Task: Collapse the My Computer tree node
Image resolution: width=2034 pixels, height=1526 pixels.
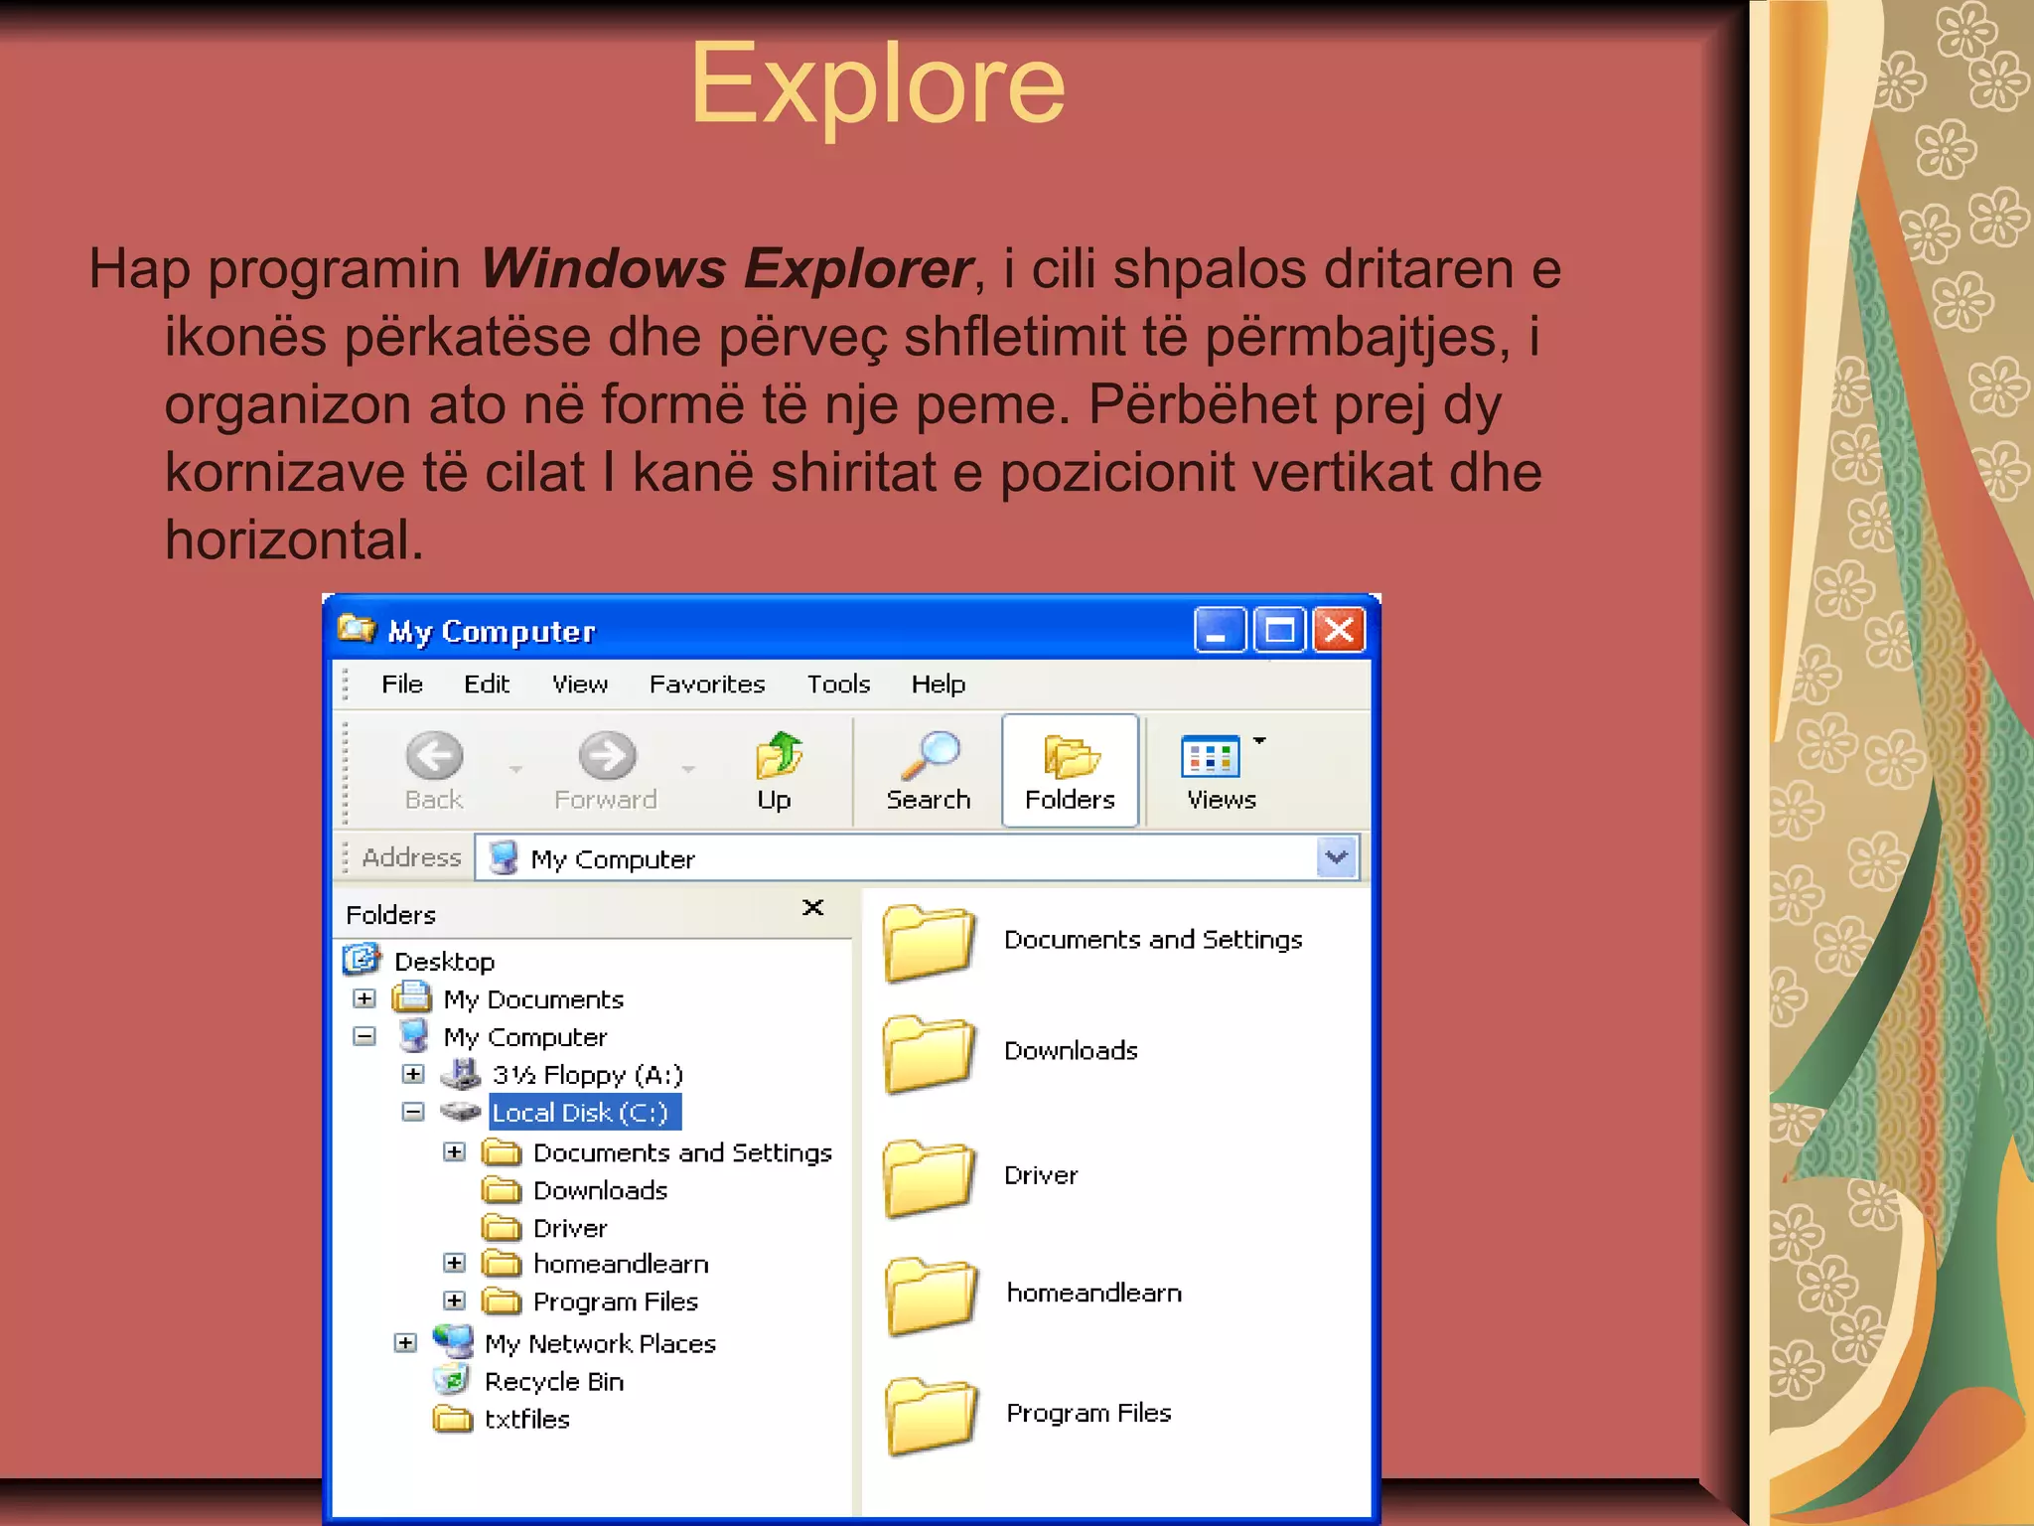Action: pyautogui.click(x=364, y=1037)
